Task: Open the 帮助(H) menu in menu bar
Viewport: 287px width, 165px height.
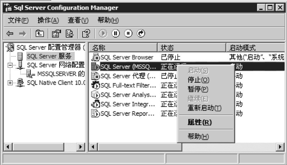Action: click(108, 20)
